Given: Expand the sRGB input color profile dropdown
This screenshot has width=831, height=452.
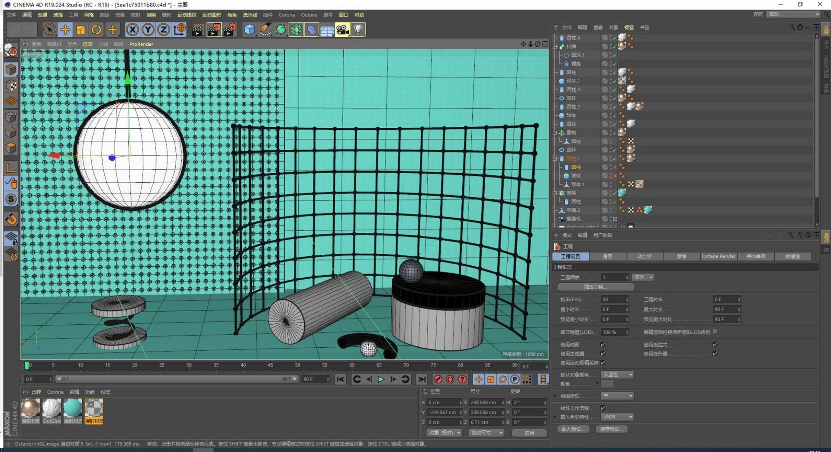Looking at the screenshot, I should [617, 417].
